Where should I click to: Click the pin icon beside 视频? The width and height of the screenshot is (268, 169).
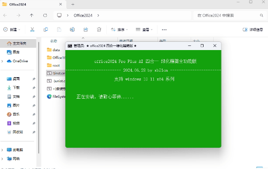(x=34, y=123)
